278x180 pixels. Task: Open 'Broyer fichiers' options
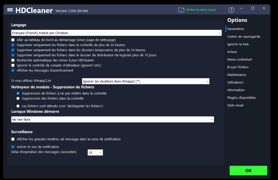[238, 67]
